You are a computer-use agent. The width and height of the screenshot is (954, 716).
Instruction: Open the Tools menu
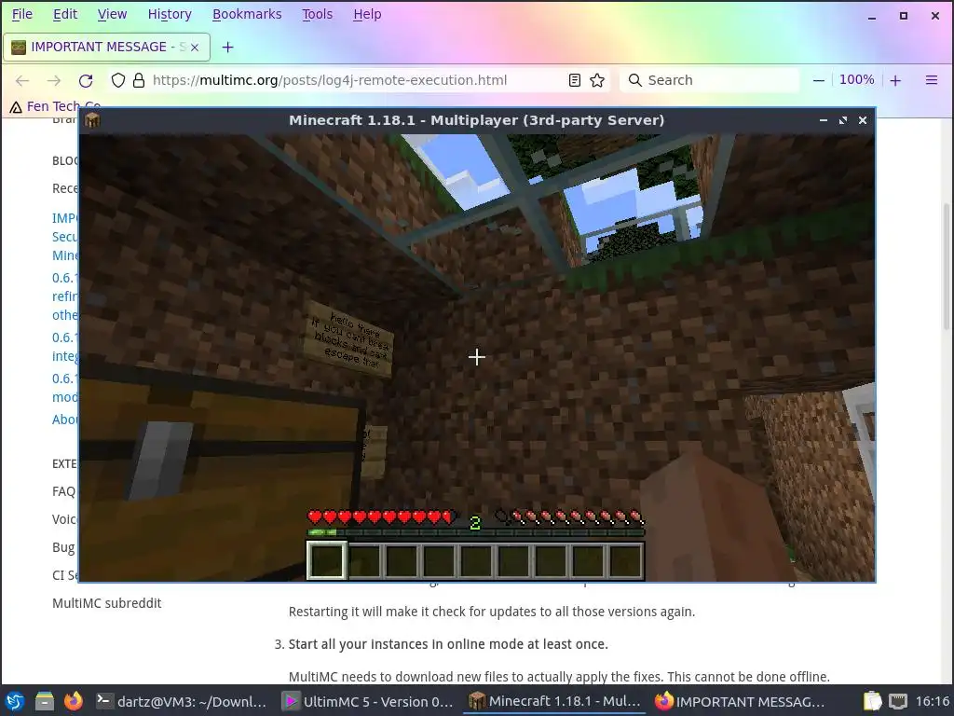317,14
